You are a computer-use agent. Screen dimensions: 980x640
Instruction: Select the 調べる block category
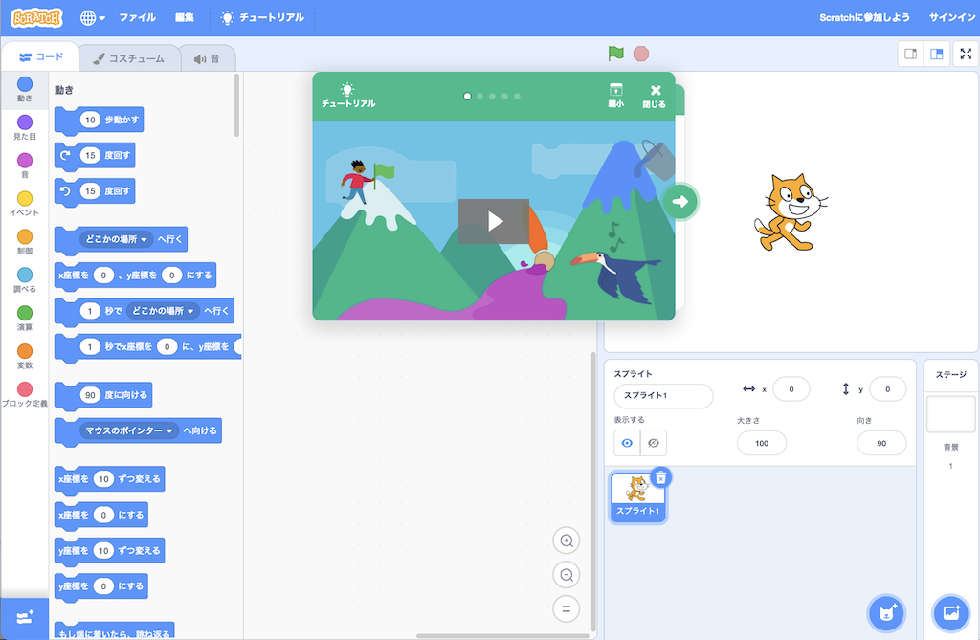pyautogui.click(x=24, y=280)
